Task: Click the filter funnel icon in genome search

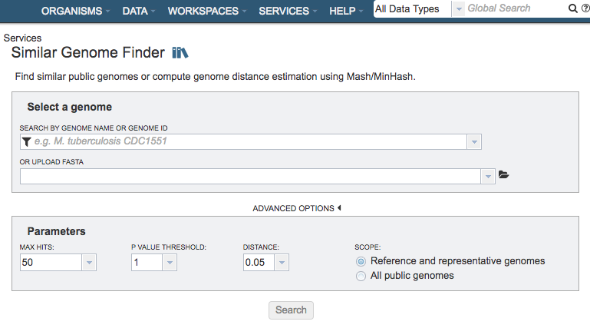Action: (x=26, y=141)
